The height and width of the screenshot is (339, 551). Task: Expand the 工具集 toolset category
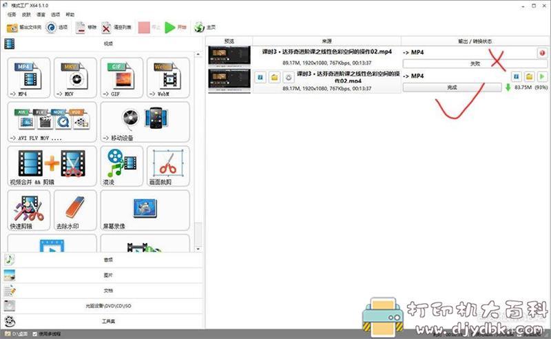point(103,321)
